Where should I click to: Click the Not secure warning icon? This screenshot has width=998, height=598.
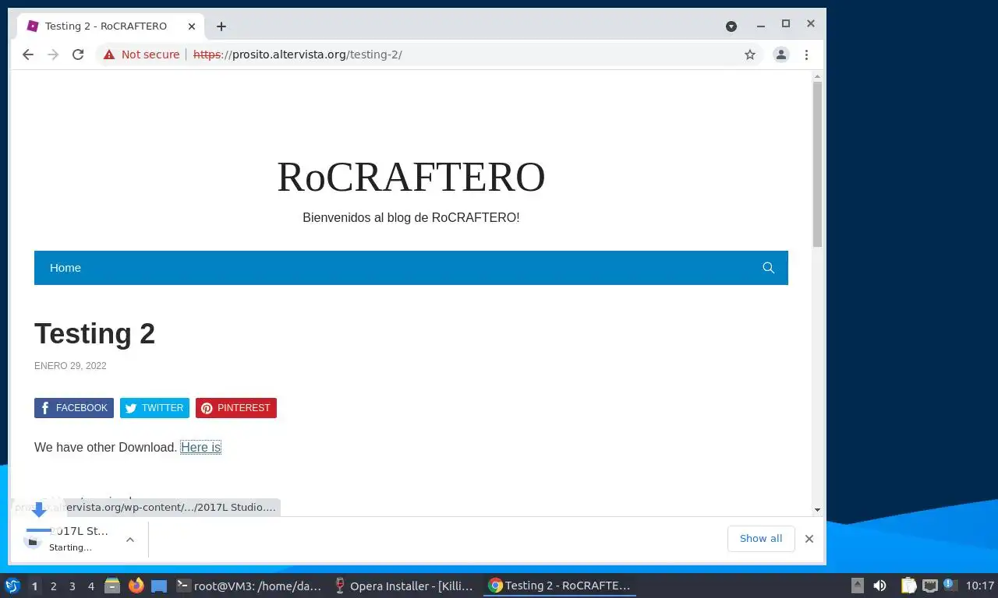point(109,55)
